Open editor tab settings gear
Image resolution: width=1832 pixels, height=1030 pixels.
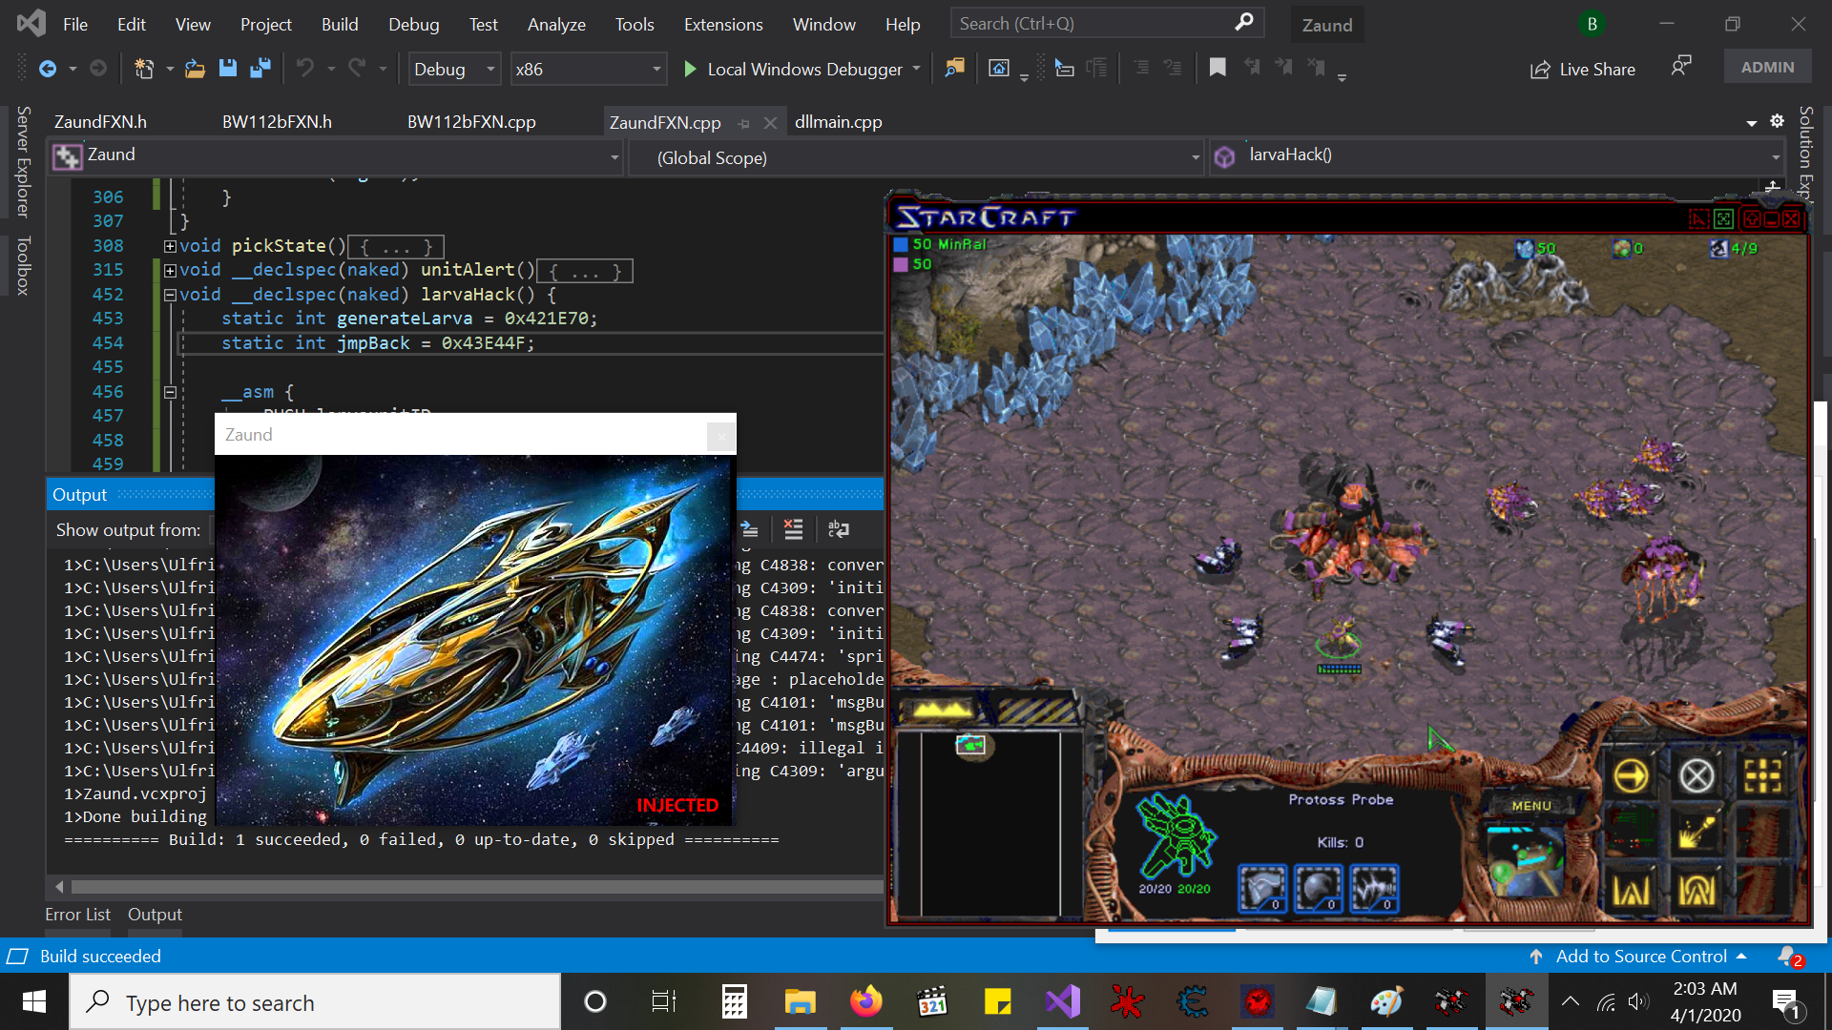click(1777, 121)
